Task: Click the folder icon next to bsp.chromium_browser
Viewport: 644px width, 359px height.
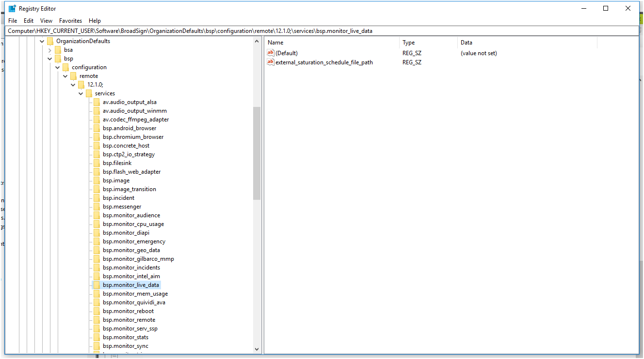Action: tap(97, 137)
